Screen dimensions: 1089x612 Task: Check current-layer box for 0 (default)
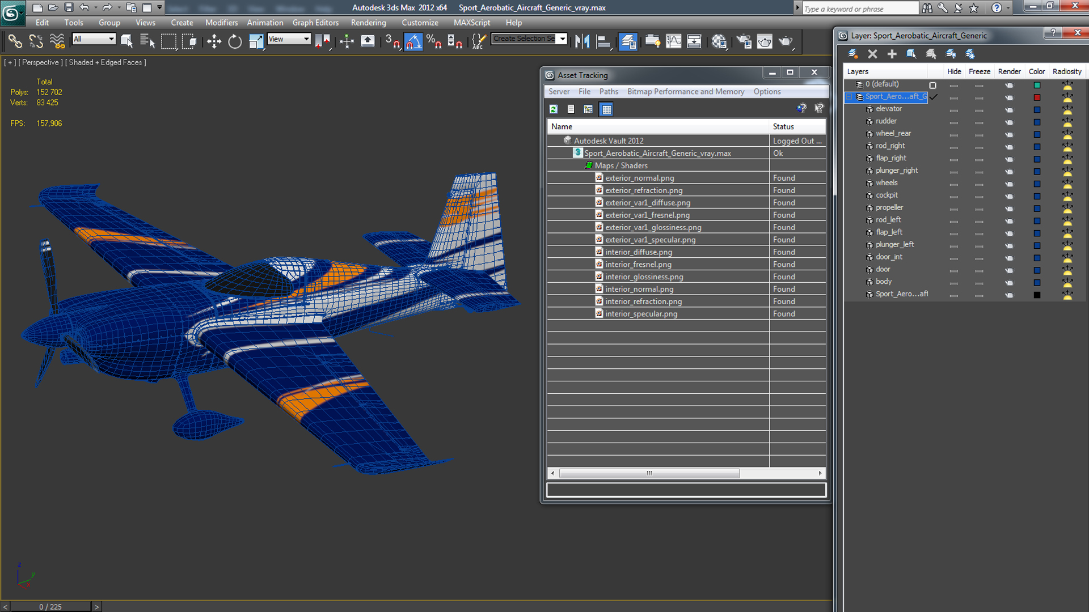click(x=932, y=85)
